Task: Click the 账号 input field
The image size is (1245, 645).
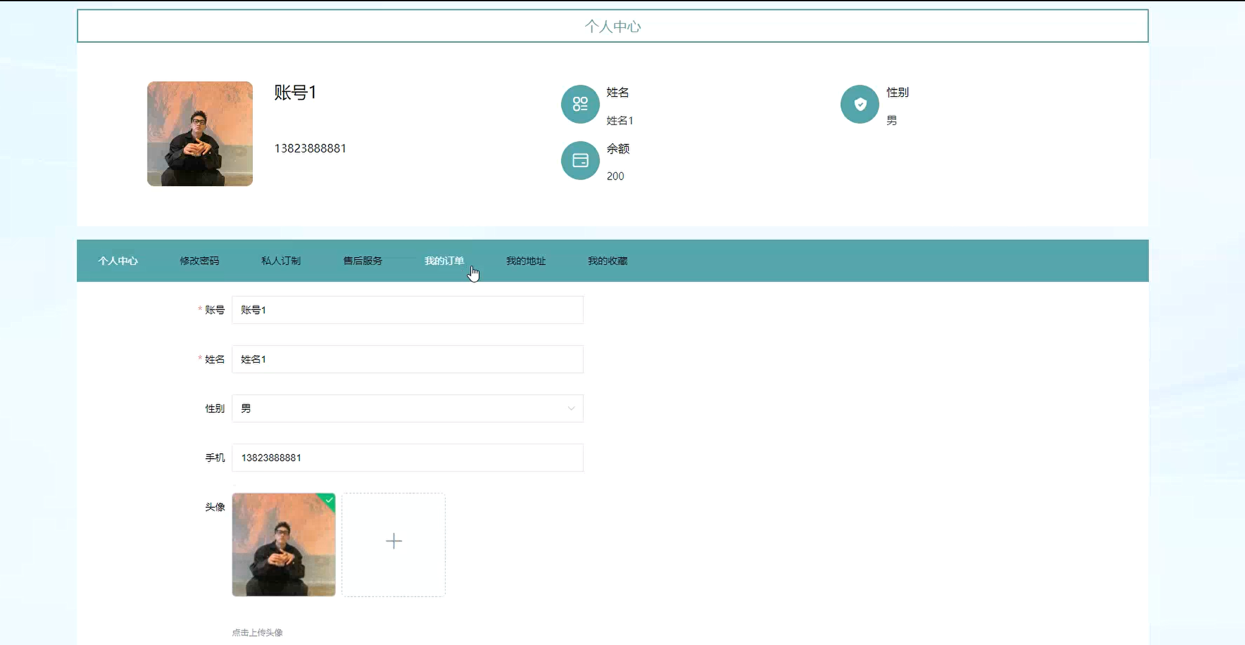Action: coord(407,310)
